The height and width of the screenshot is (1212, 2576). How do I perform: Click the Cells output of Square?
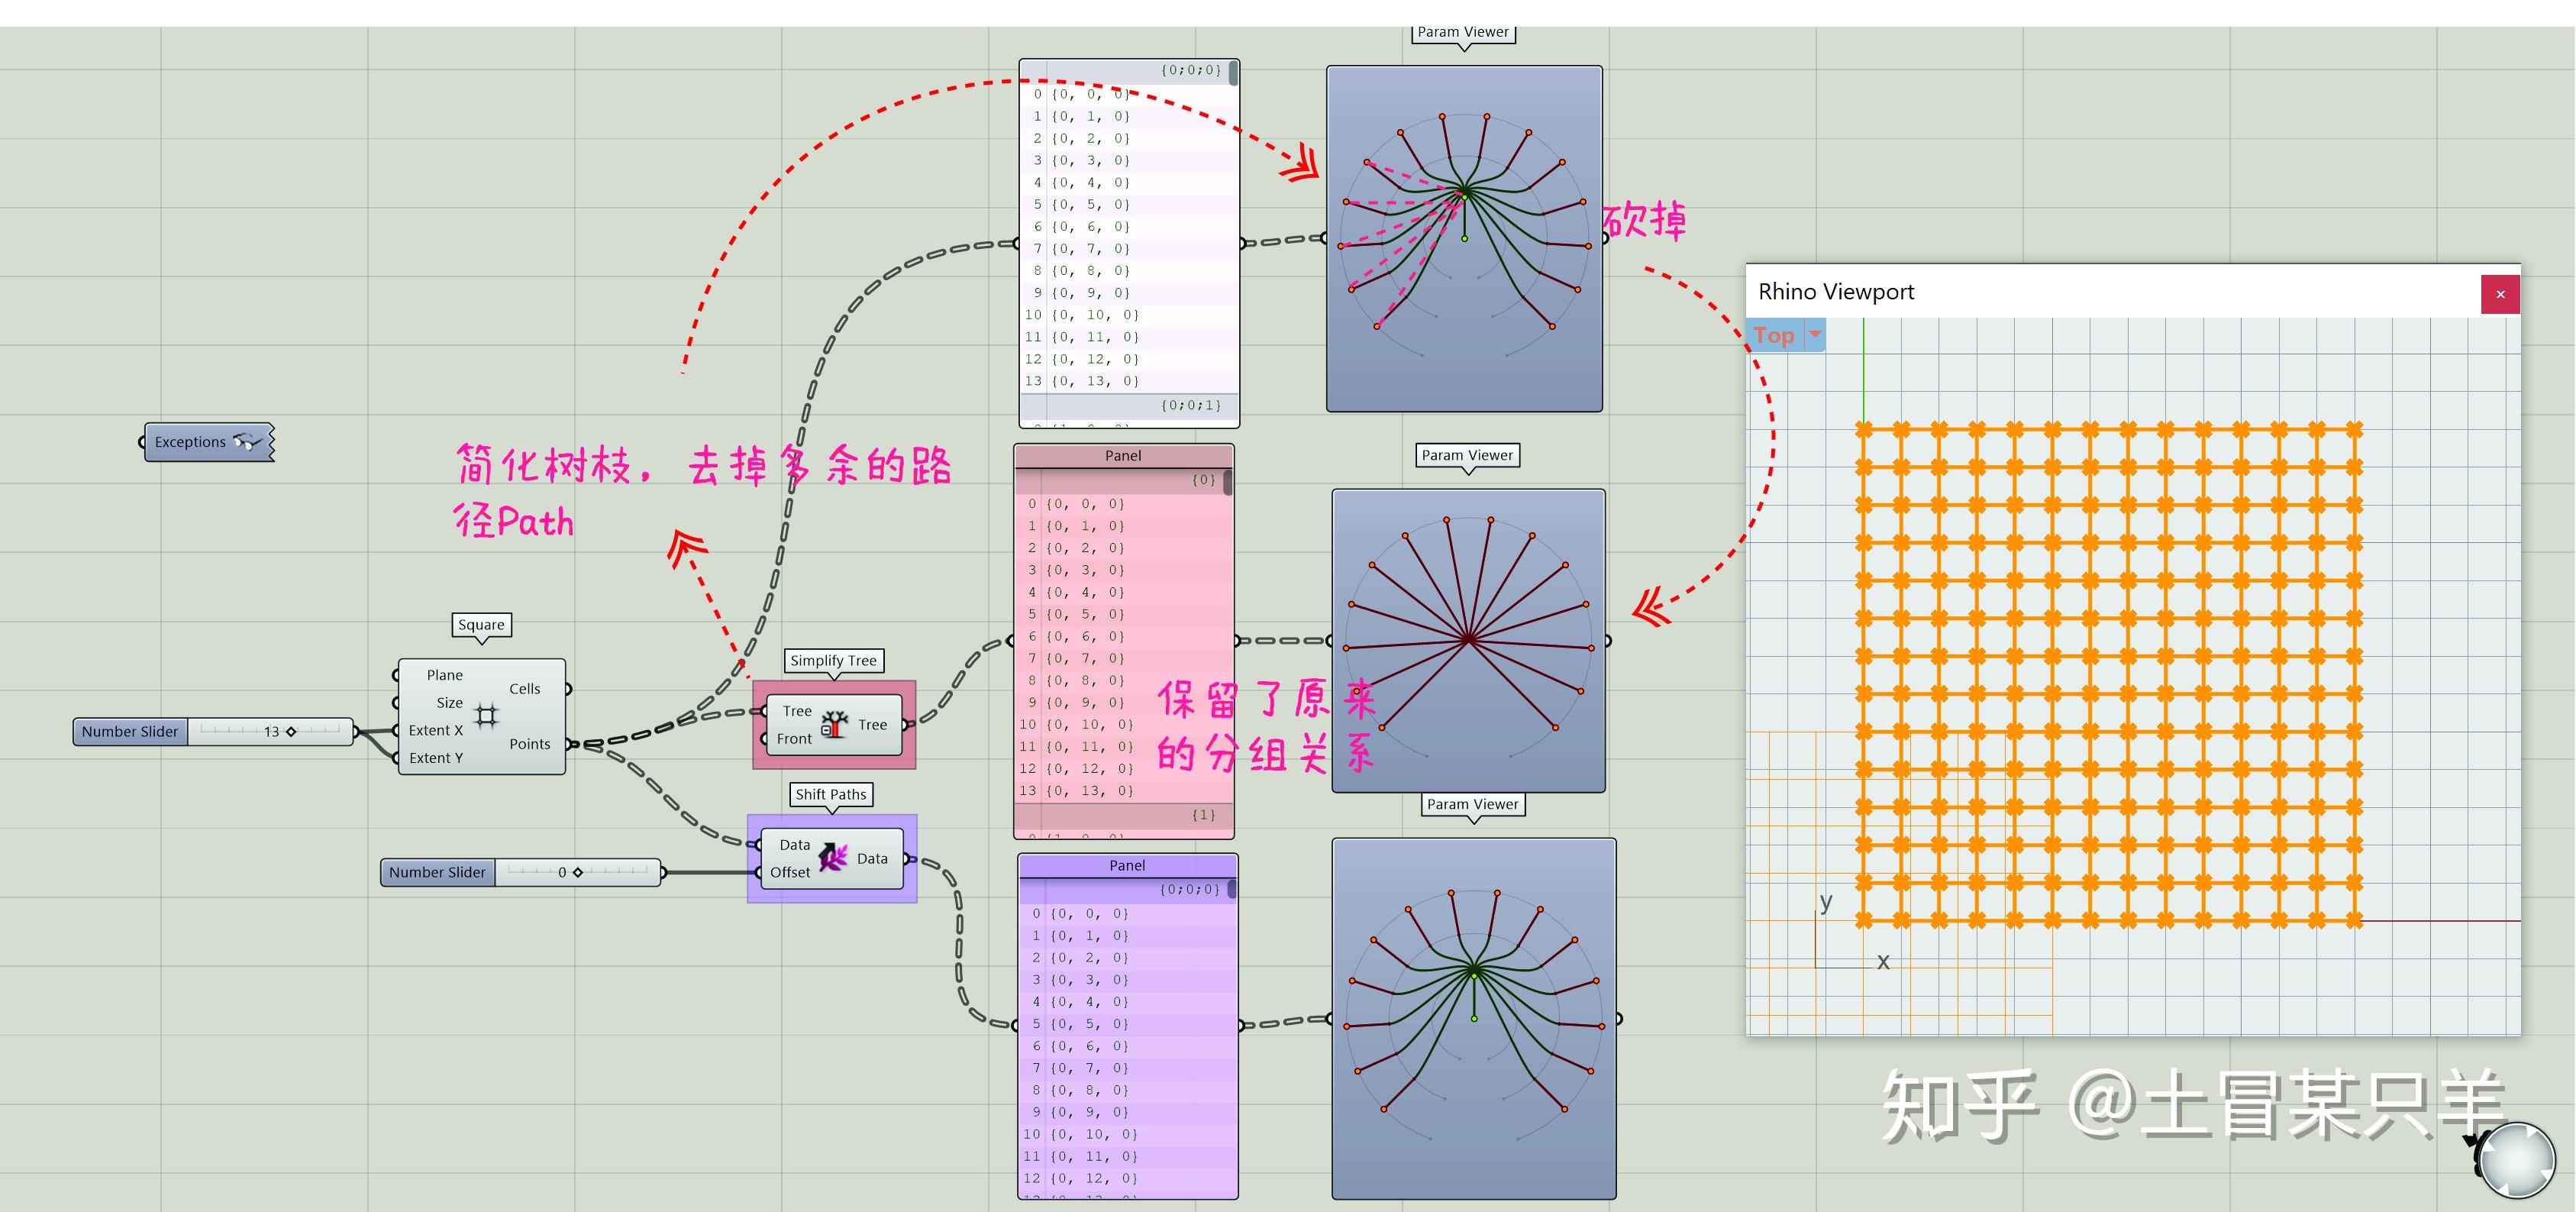524,689
